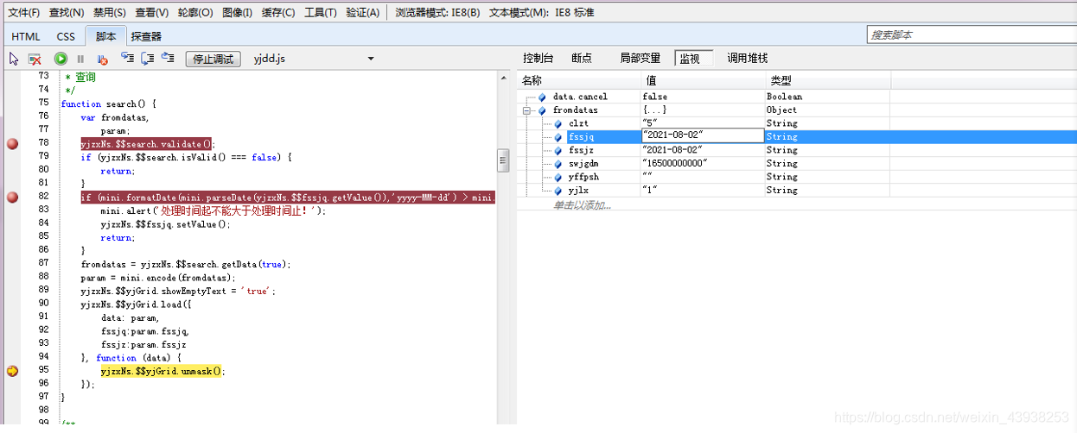Click the mini.alert line 83
The width and height of the screenshot is (1077, 433).
pos(213,210)
